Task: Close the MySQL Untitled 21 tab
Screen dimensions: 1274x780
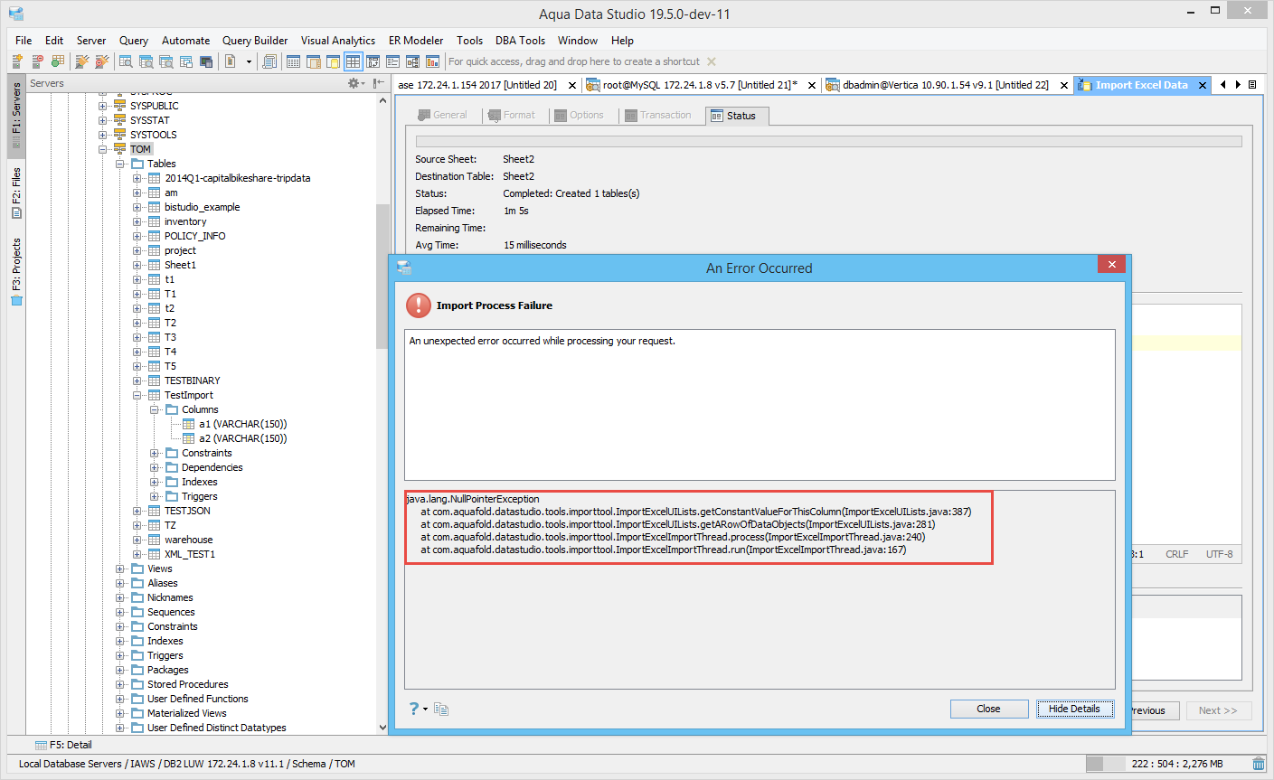Action: click(x=812, y=85)
